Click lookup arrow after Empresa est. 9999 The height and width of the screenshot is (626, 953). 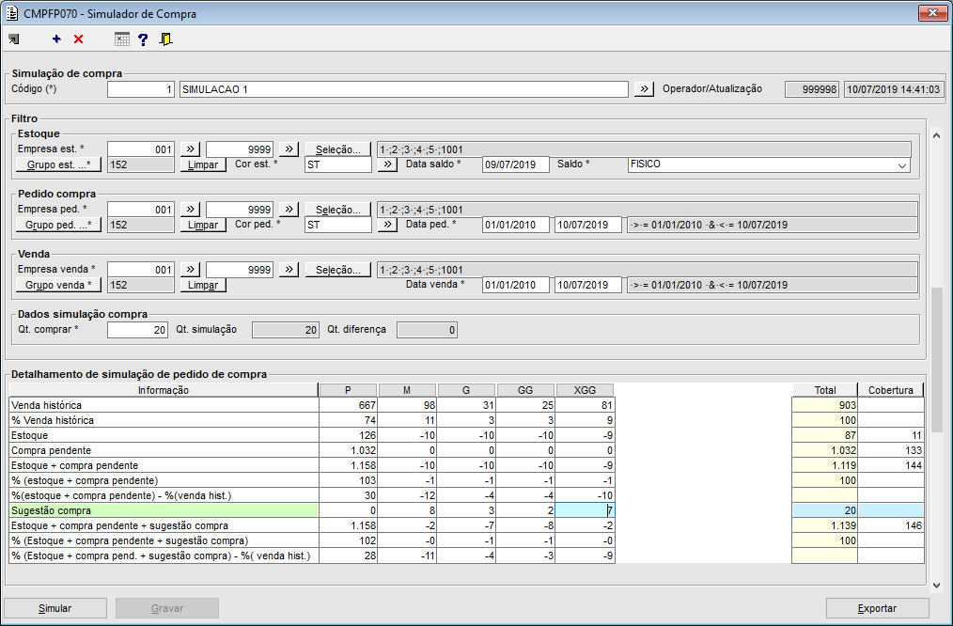289,149
